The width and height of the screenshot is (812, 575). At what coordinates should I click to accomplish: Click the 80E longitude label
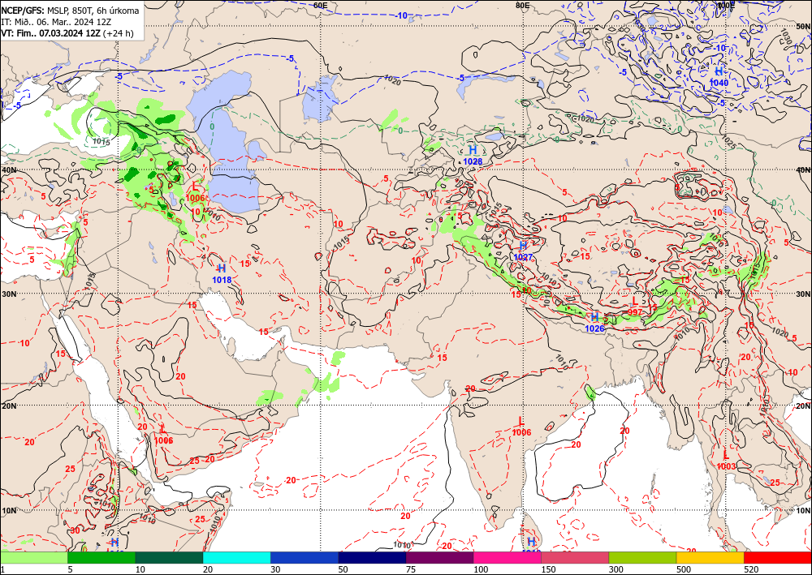click(x=522, y=5)
